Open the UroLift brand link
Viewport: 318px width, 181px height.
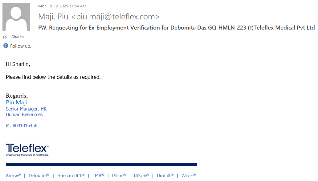(x=165, y=176)
